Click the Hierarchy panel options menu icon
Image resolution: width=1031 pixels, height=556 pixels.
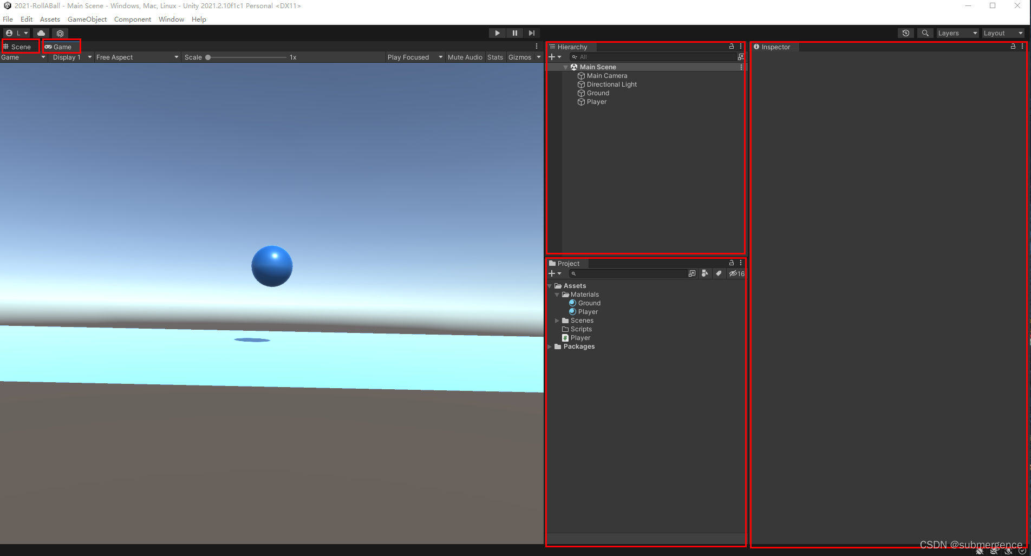click(x=741, y=47)
